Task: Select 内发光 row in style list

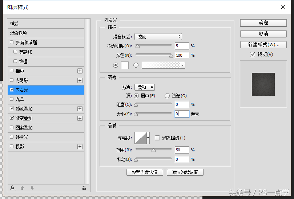Action: [46, 90]
